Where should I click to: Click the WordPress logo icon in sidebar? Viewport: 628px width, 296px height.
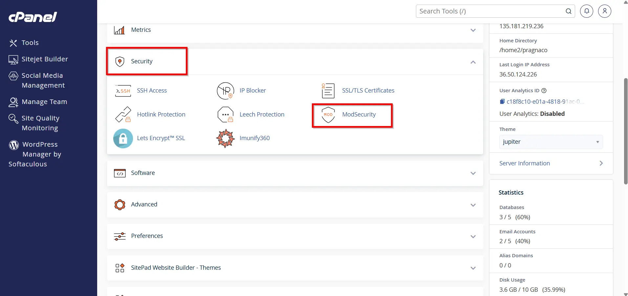pyautogui.click(x=14, y=145)
